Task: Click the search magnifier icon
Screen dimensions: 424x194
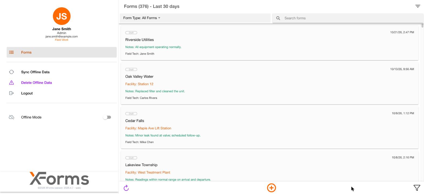Action: tap(278, 18)
